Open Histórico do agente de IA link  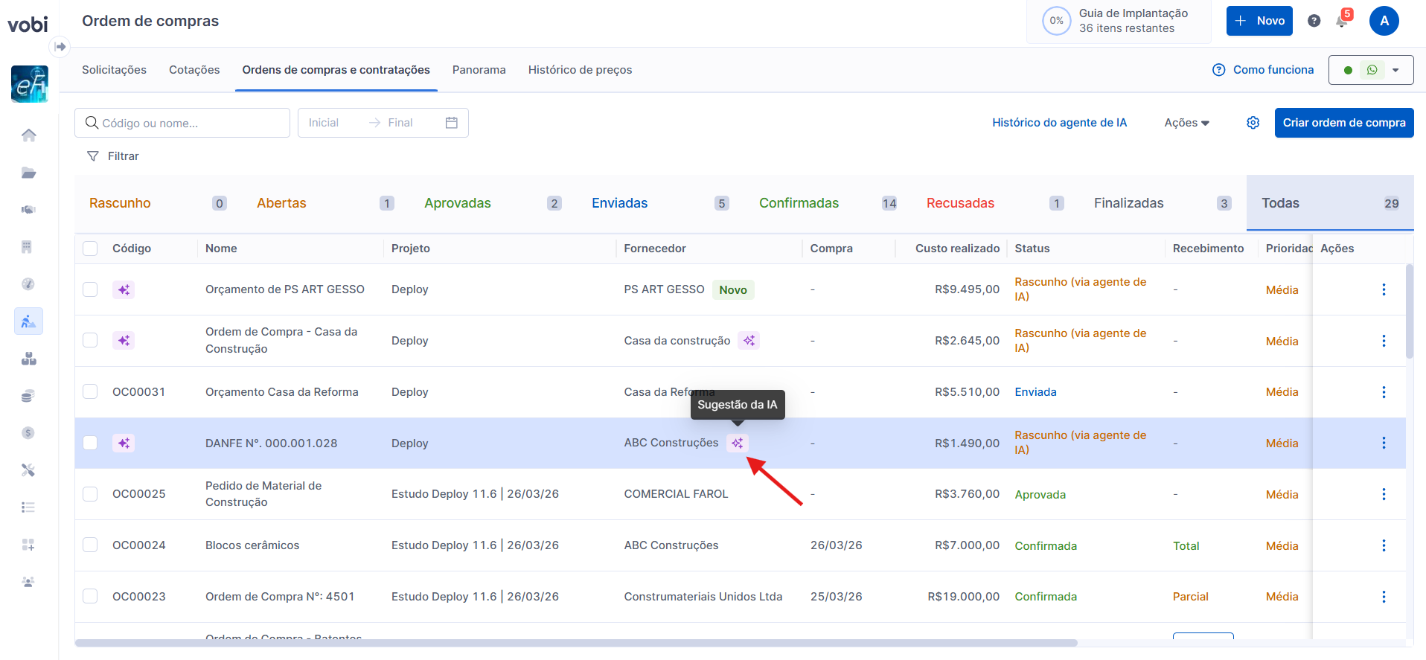tap(1059, 123)
